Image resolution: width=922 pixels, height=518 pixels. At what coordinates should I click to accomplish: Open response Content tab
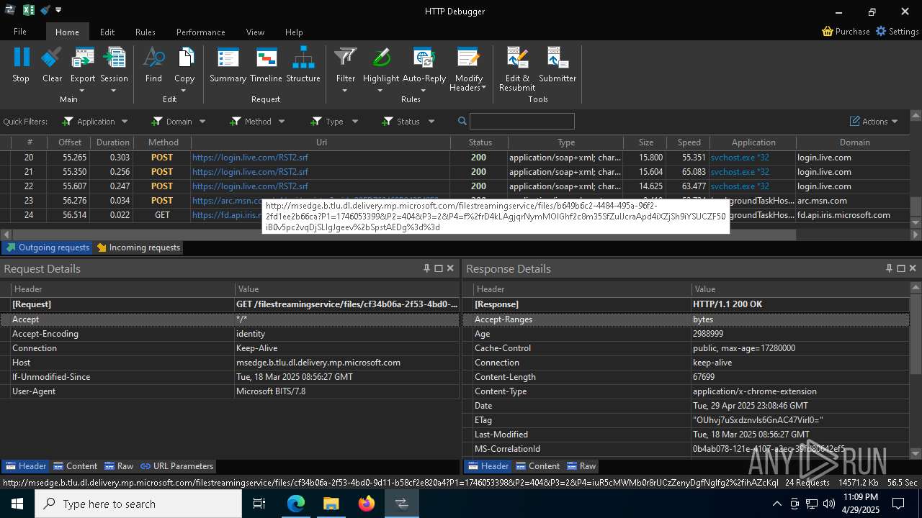(537, 466)
